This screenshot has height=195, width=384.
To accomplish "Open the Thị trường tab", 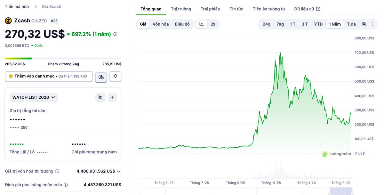I will pyautogui.click(x=181, y=9).
